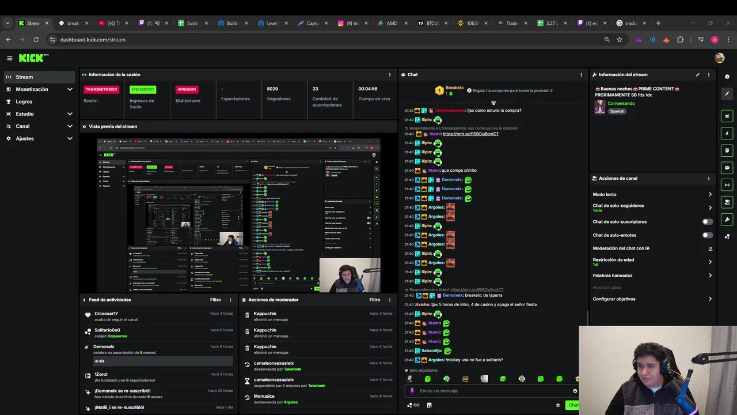The image size is (737, 415).
Task: Reload the browser page
Action: [x=36, y=40]
